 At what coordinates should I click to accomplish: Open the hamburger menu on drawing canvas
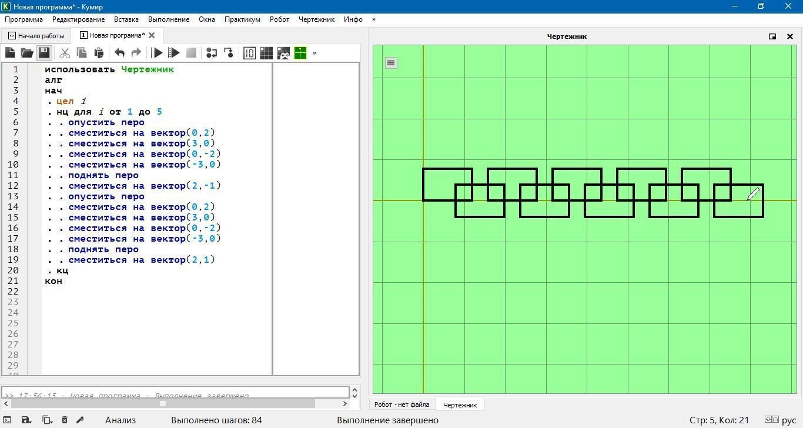(391, 63)
